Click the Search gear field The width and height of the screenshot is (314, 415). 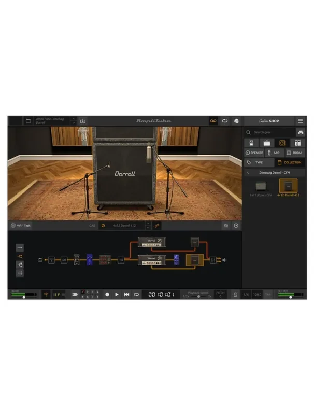[x=269, y=132]
